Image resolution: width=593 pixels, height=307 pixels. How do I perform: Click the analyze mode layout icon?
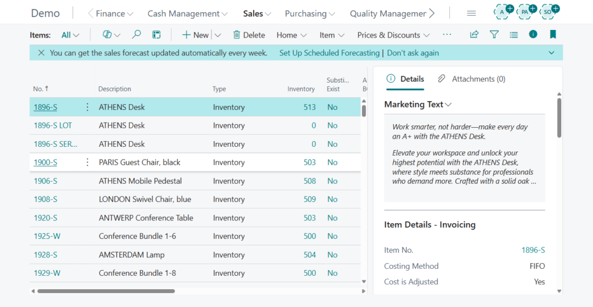coord(156,35)
